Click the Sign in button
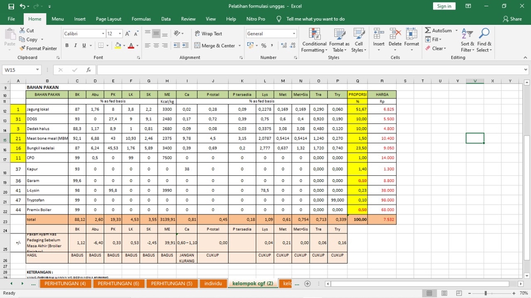The height and width of the screenshot is (298, 531). point(444,6)
